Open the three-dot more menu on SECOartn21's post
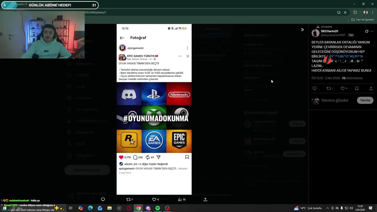Screen dimensions: 377x212 point(372,31)
